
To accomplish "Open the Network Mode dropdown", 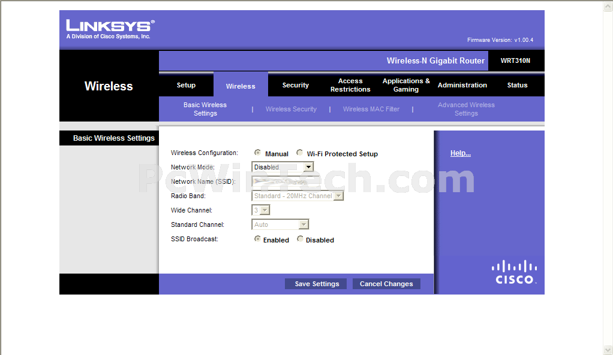I will tap(283, 167).
